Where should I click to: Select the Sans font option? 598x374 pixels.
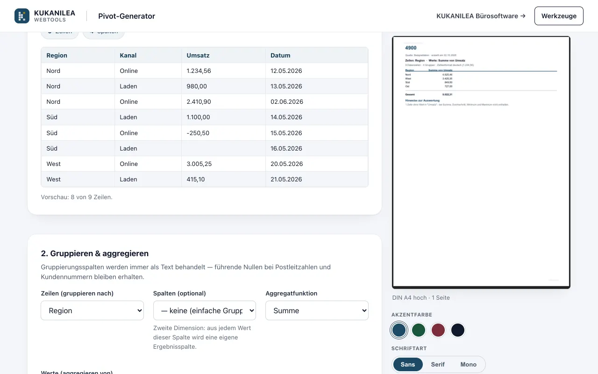[408, 365]
